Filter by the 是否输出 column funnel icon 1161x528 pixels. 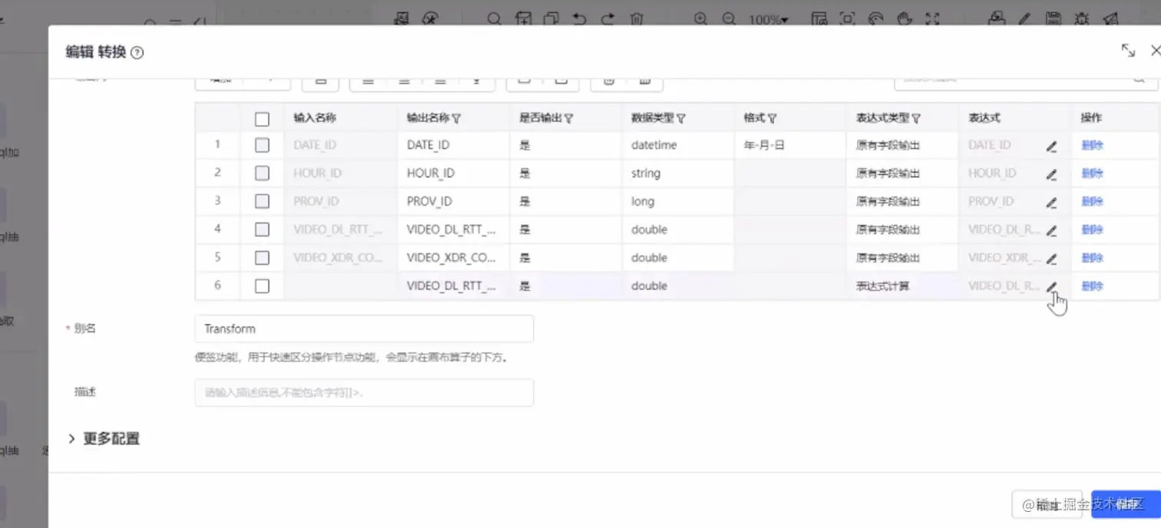coord(569,119)
